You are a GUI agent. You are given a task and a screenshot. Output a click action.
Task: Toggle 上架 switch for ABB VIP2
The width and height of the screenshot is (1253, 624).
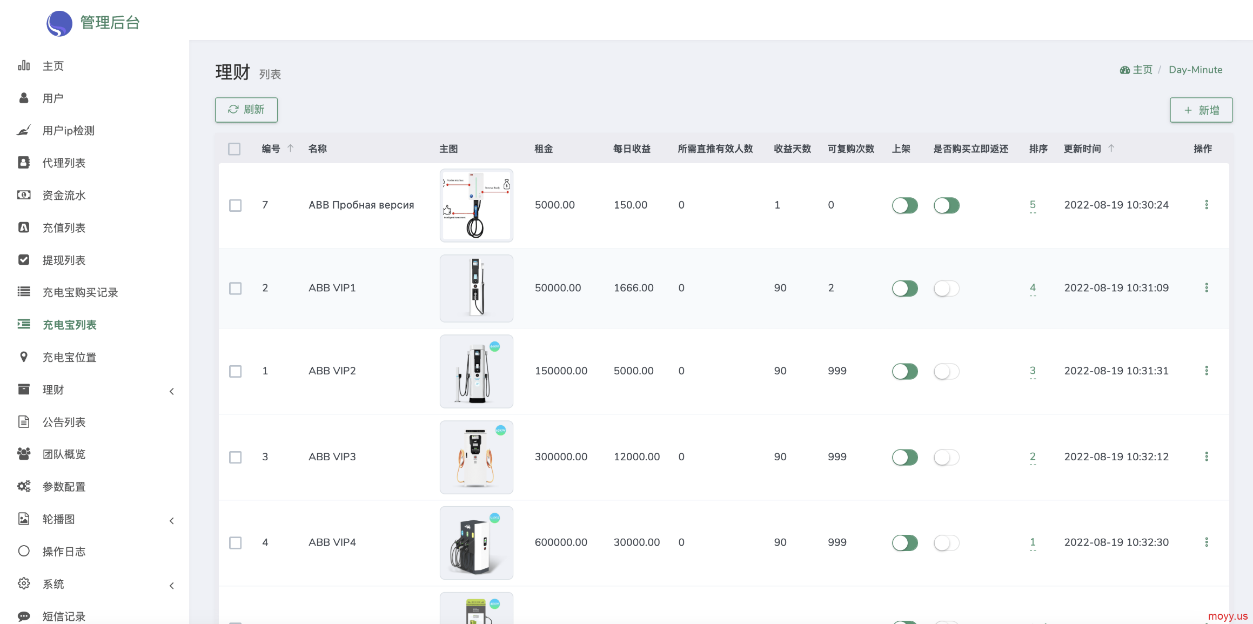[905, 371]
